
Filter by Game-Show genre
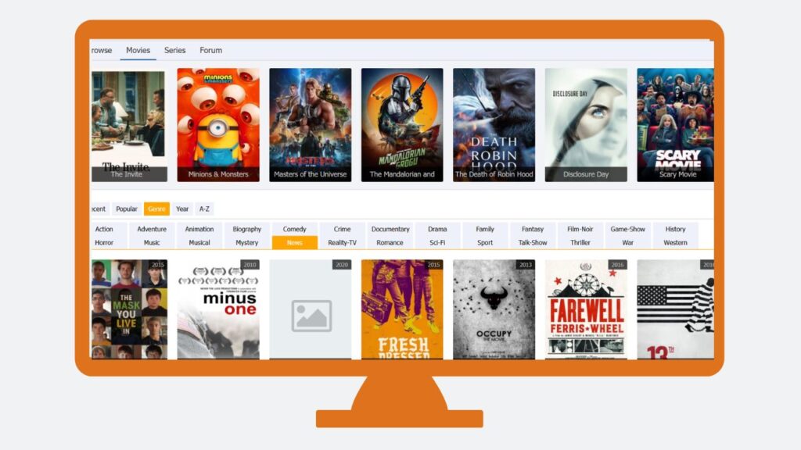click(x=628, y=229)
